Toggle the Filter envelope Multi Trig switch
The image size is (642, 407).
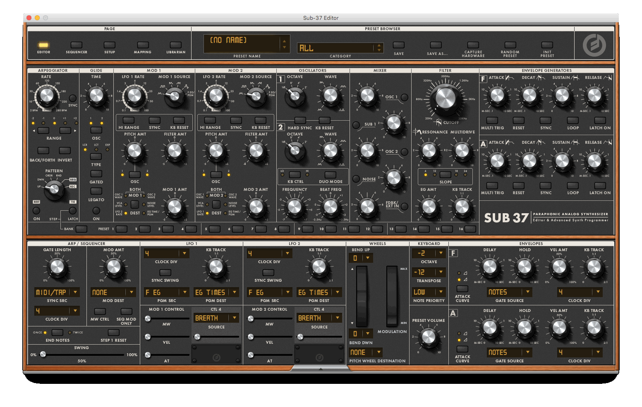[x=492, y=121]
